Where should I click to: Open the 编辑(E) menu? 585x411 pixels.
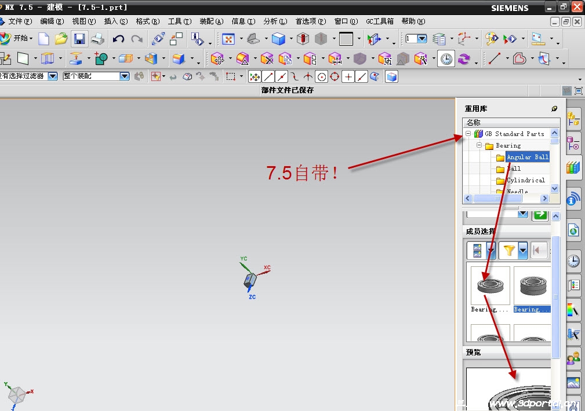[52, 21]
